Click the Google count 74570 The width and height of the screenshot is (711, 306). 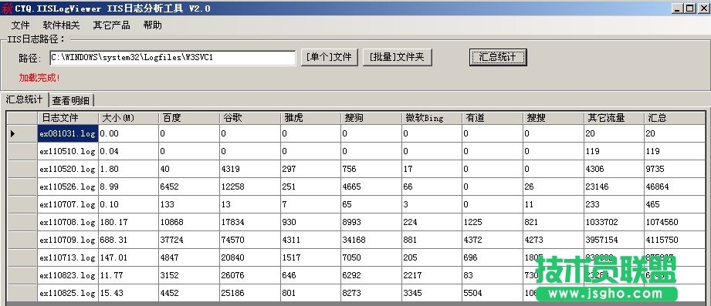click(249, 240)
